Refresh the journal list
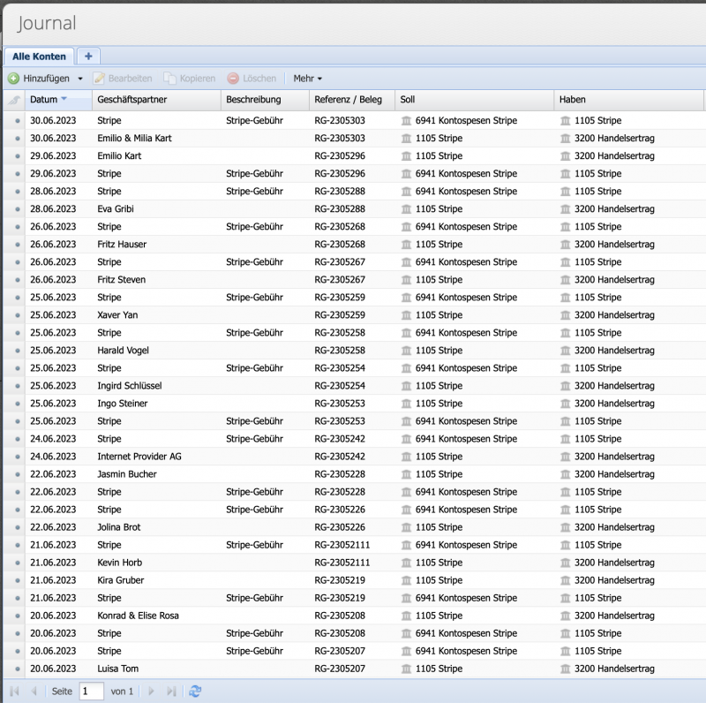The width and height of the screenshot is (706, 703). pyautogui.click(x=194, y=691)
